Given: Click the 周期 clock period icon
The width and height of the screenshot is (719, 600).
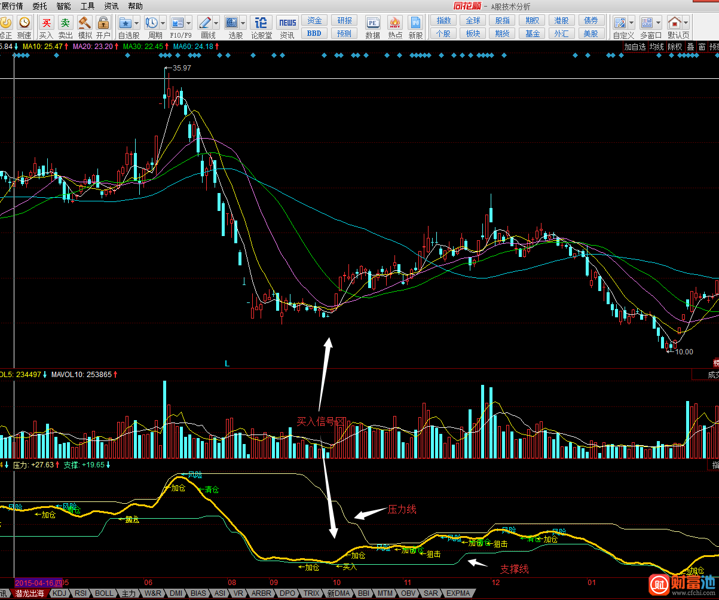Looking at the screenshot, I should pyautogui.click(x=151, y=23).
